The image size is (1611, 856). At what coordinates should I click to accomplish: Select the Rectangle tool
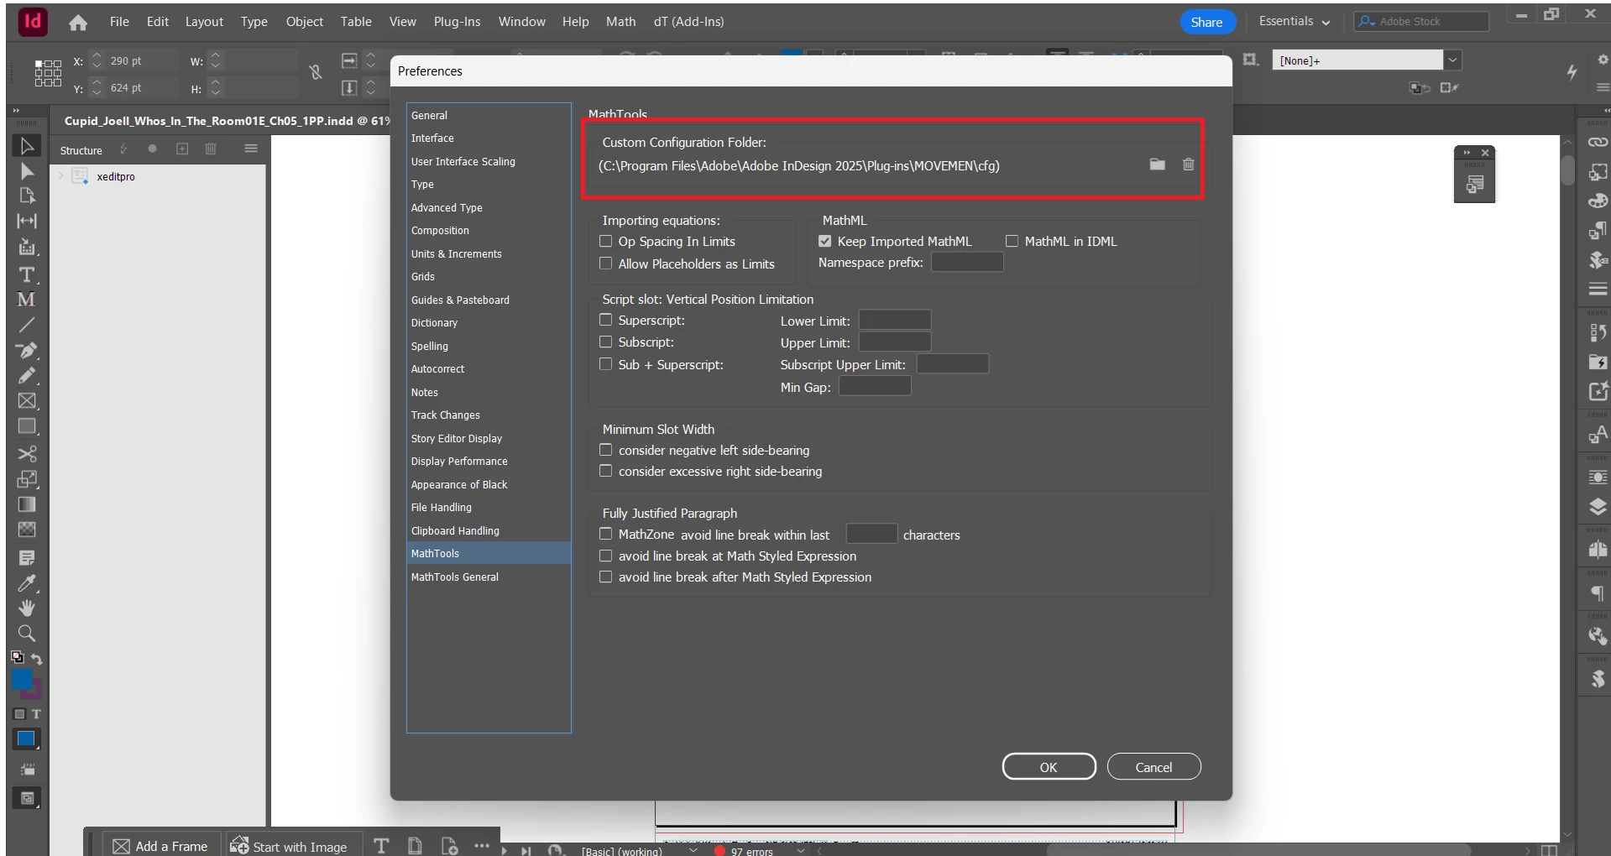(x=27, y=426)
